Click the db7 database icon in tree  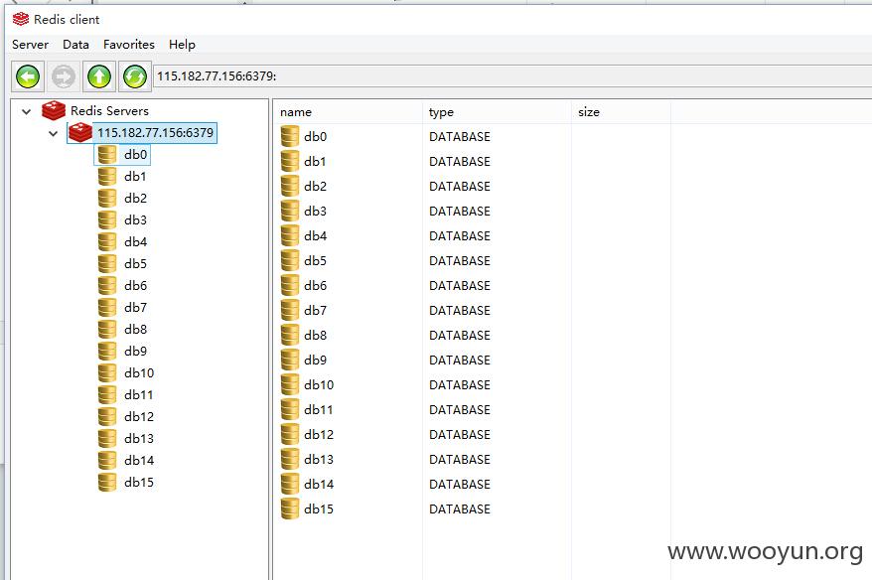coord(107,308)
